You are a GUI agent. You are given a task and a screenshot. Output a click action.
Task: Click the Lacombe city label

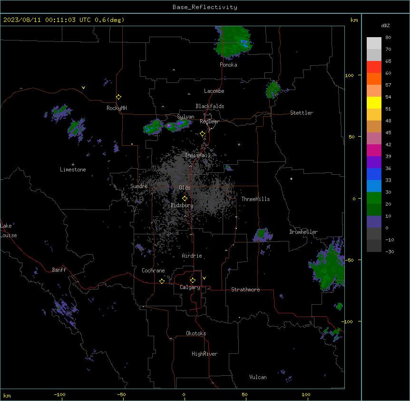tap(214, 91)
